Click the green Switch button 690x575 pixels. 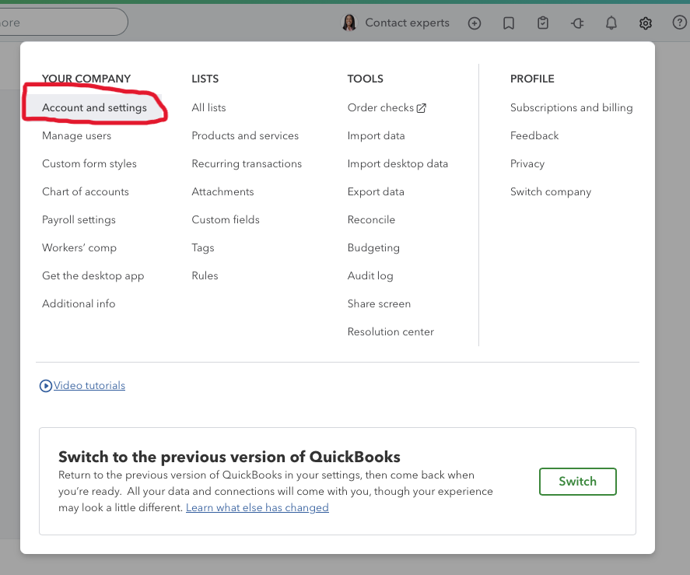(578, 481)
